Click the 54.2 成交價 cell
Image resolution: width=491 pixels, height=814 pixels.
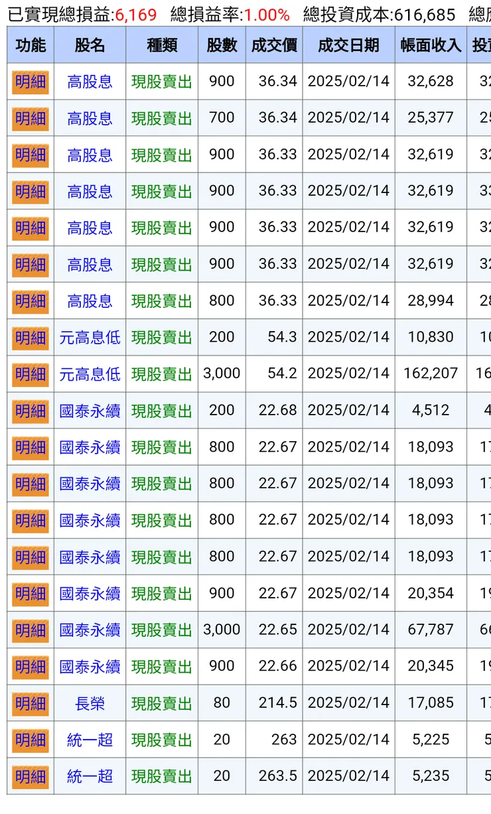click(274, 373)
